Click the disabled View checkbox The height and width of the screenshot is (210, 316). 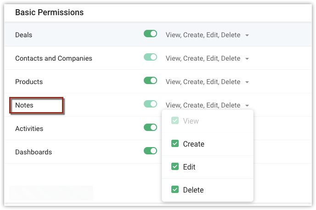175,121
